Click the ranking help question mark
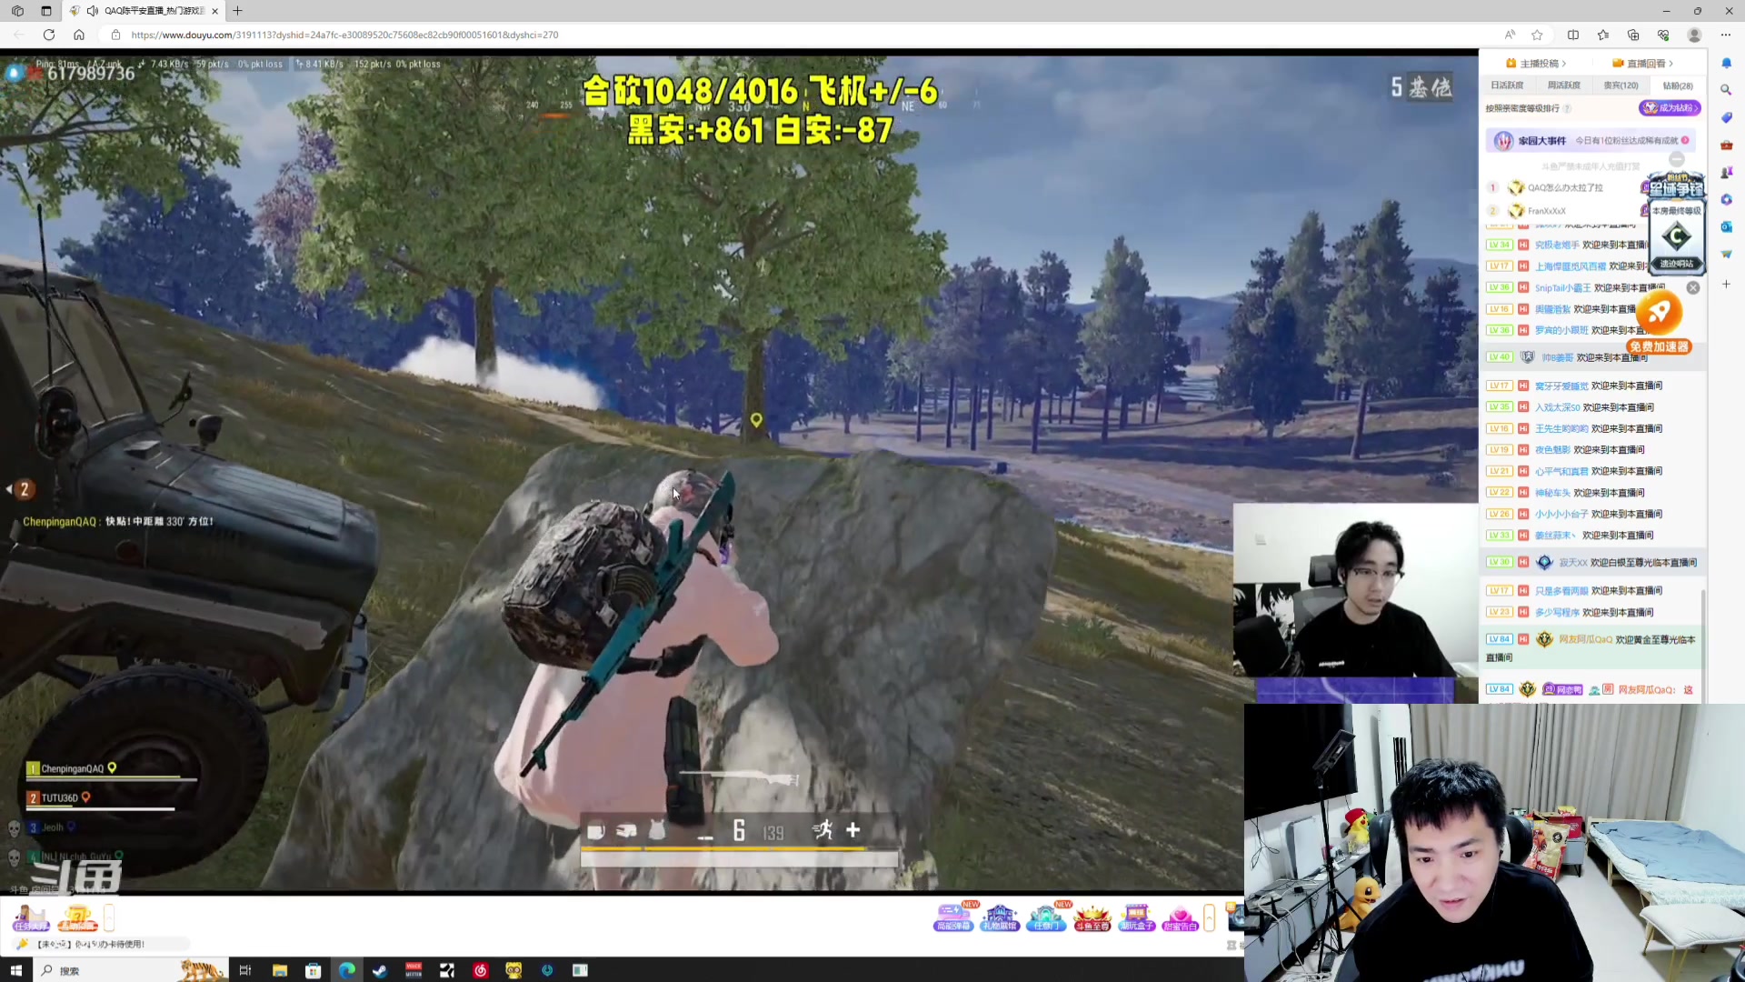This screenshot has width=1745, height=982. (x=1567, y=109)
